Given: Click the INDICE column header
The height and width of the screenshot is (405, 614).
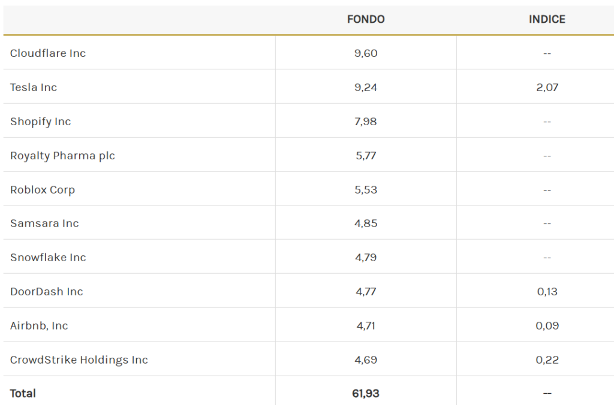Looking at the screenshot, I should 547,19.
